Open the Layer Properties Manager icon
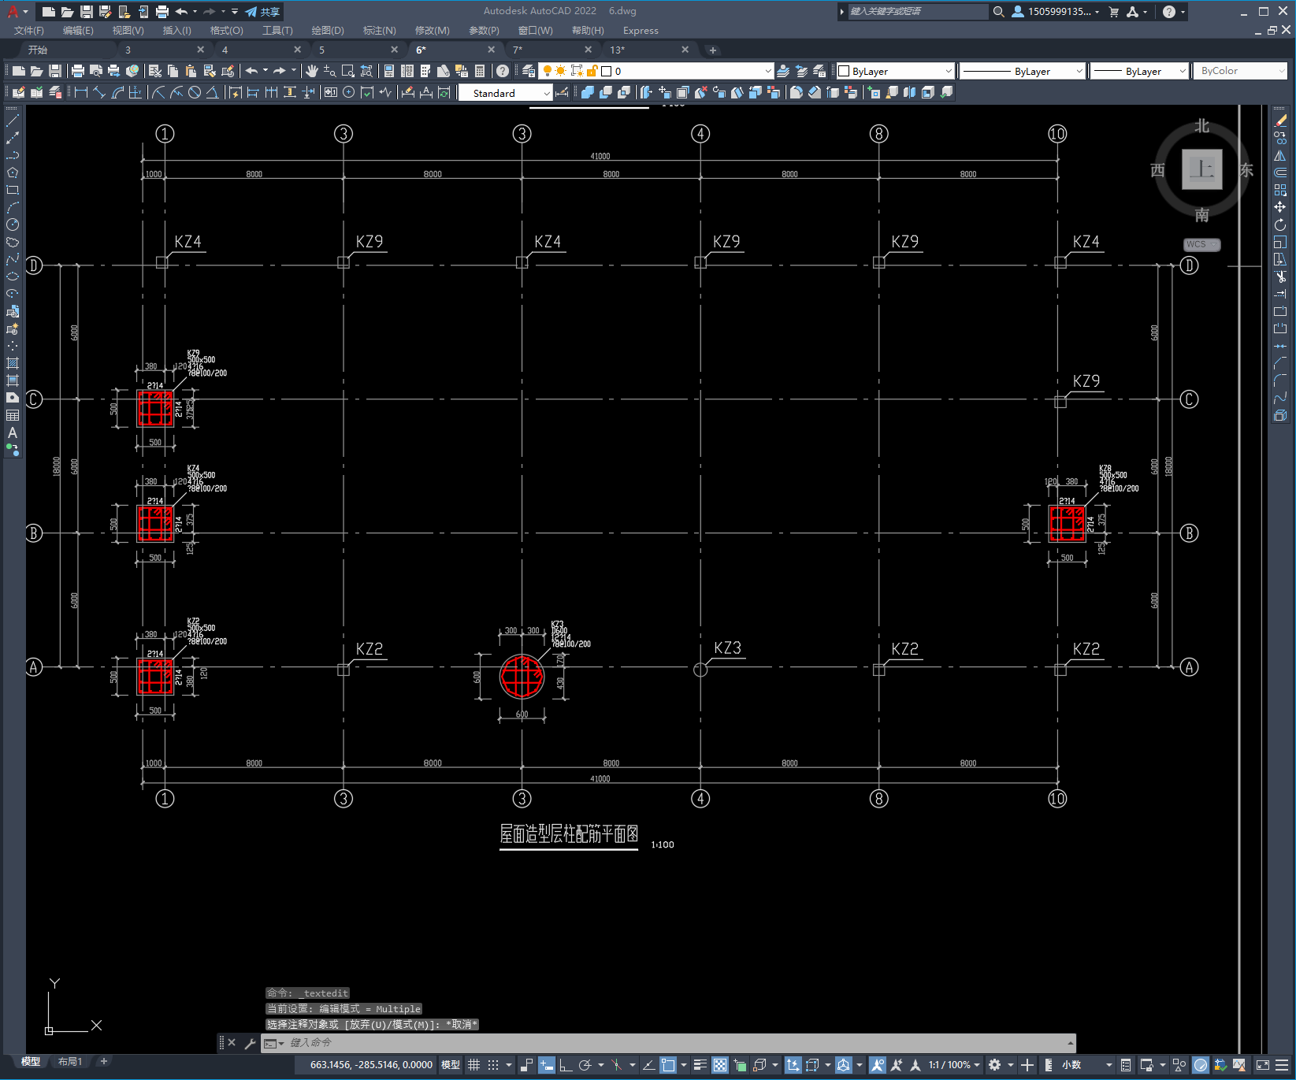The image size is (1296, 1080). click(x=529, y=71)
